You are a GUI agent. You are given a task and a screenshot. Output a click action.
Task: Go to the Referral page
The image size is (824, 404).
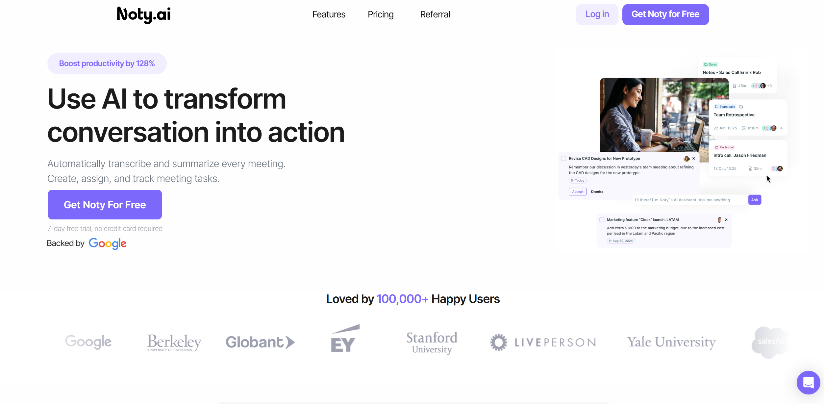(x=435, y=14)
